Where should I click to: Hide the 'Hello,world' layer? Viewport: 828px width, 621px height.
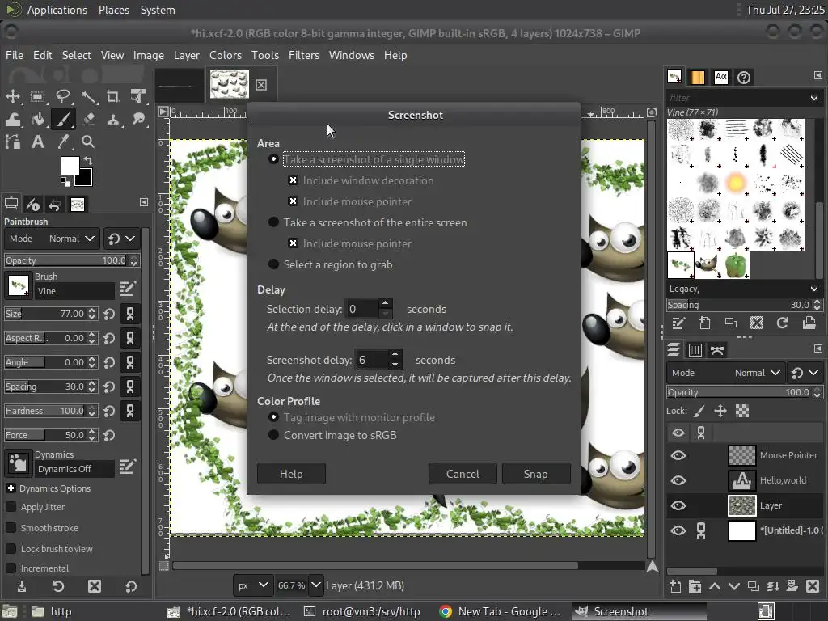pyautogui.click(x=678, y=480)
